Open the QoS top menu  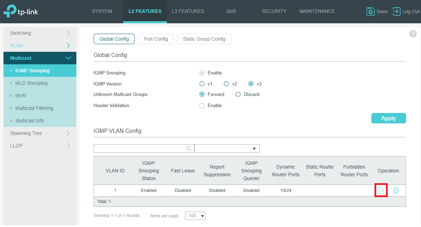click(231, 11)
